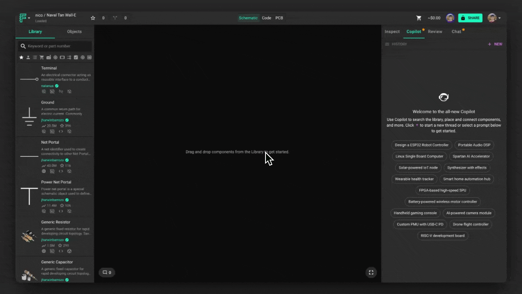Viewport: 522px width, 294px height.
Task: Switch to the PCB view
Action: click(x=279, y=18)
